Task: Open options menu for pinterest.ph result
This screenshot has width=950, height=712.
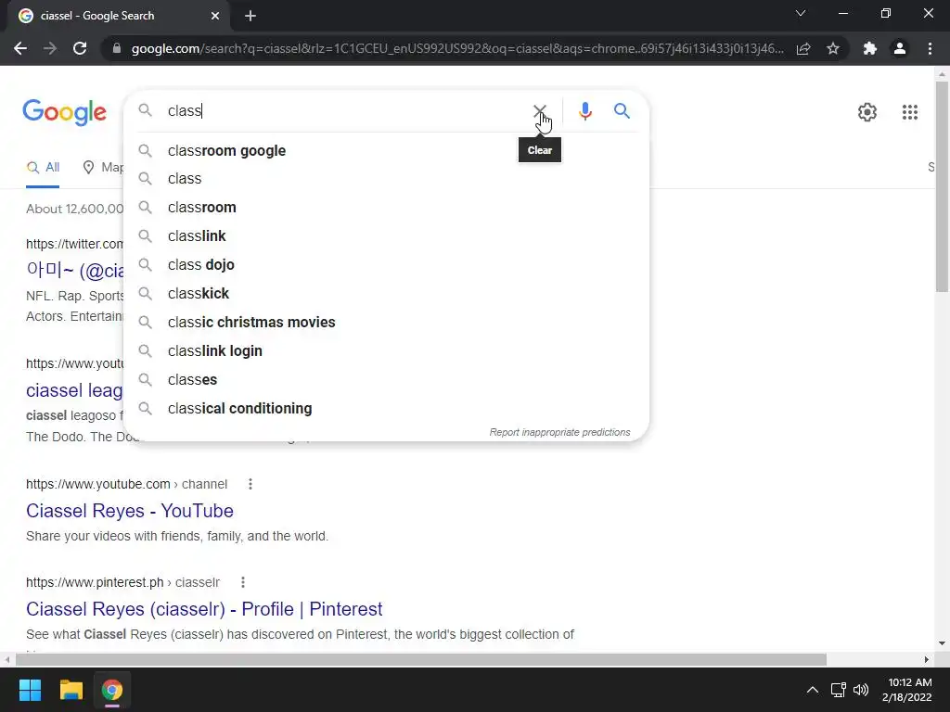Action: click(x=243, y=582)
